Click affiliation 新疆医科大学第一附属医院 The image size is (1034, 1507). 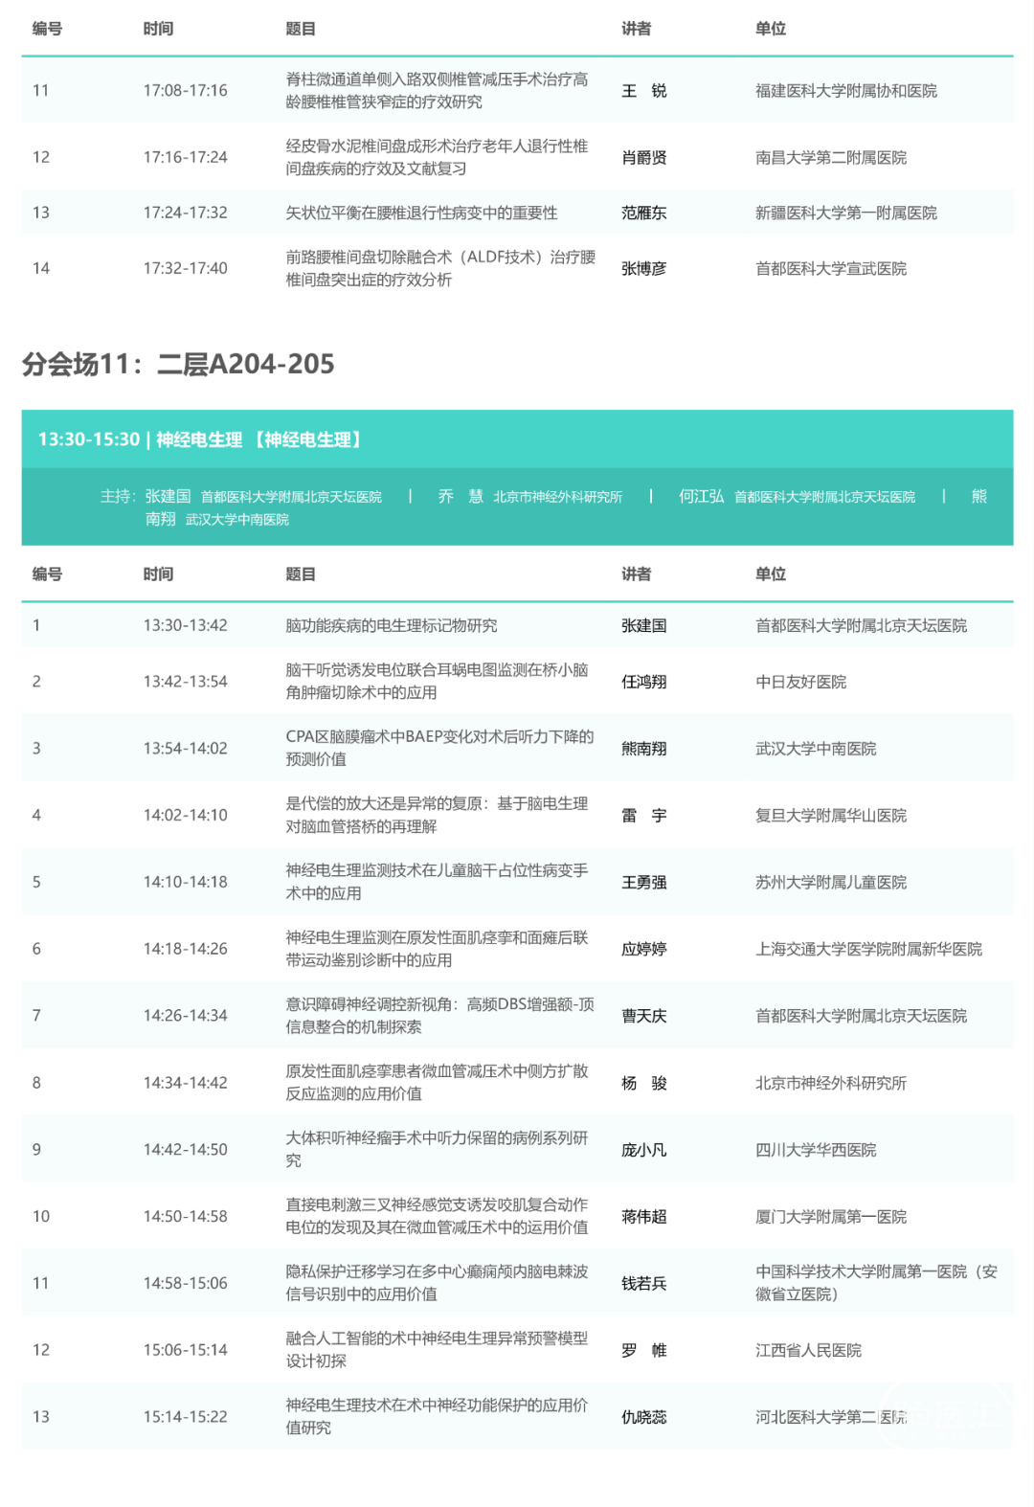pyautogui.click(x=846, y=213)
